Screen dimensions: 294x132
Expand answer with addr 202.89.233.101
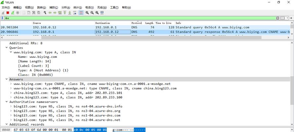[11, 93]
